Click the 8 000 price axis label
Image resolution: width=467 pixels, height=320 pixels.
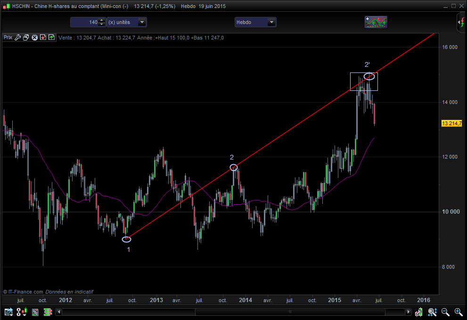click(449, 267)
